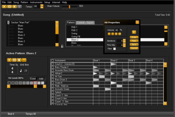Switch hit mode to Add beside Hit Level
Viewport: 175px width, 117px height.
click(x=41, y=79)
